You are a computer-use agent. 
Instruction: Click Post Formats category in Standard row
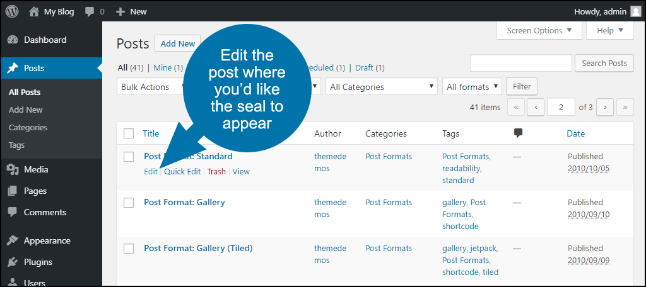[x=389, y=157]
